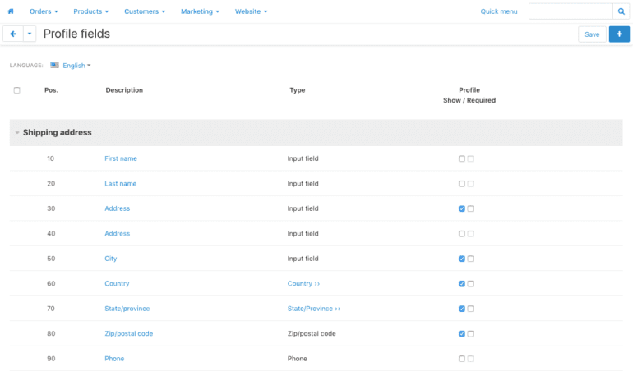Mark State/province as Required
Screen dimensions: 633x371
coord(471,309)
